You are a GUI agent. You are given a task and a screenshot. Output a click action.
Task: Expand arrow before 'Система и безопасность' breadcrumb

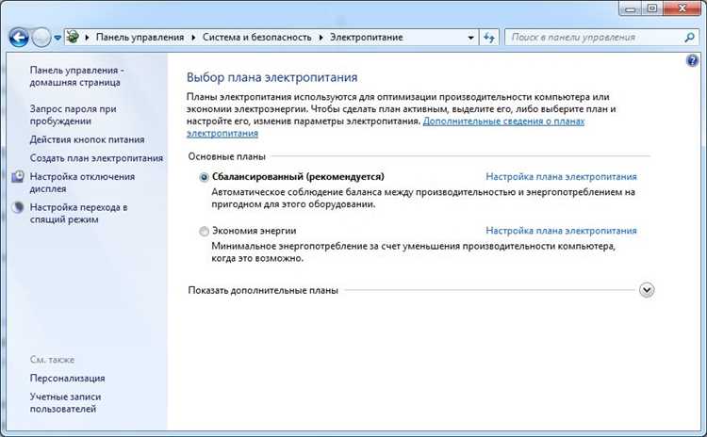193,38
